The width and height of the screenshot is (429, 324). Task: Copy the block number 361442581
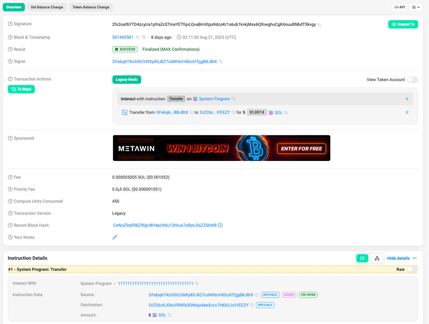point(138,37)
